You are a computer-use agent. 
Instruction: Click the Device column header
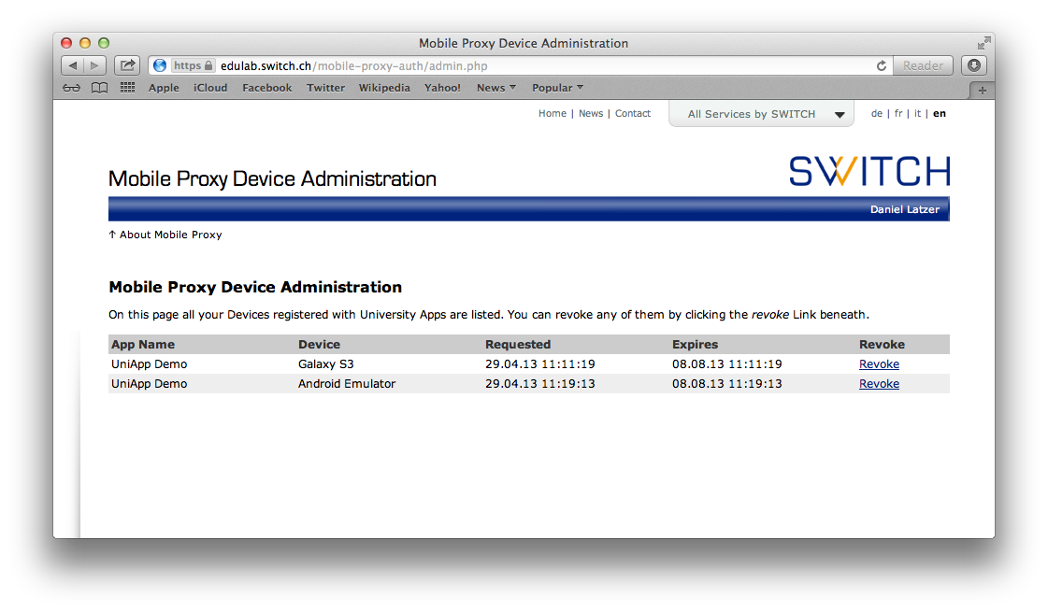click(319, 344)
